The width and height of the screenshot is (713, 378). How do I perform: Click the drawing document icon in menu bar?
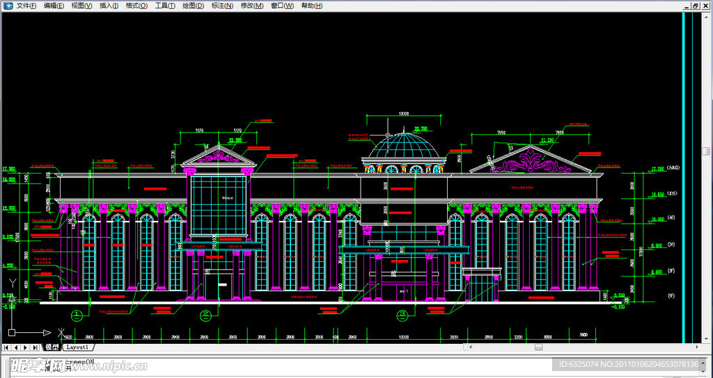[8, 6]
